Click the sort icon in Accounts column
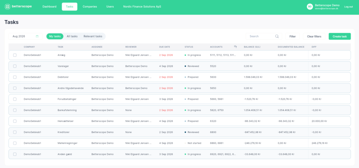 point(235,47)
